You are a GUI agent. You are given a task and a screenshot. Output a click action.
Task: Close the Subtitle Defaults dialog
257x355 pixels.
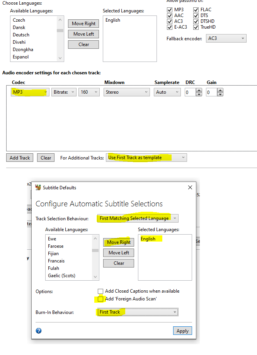[x=190, y=187]
